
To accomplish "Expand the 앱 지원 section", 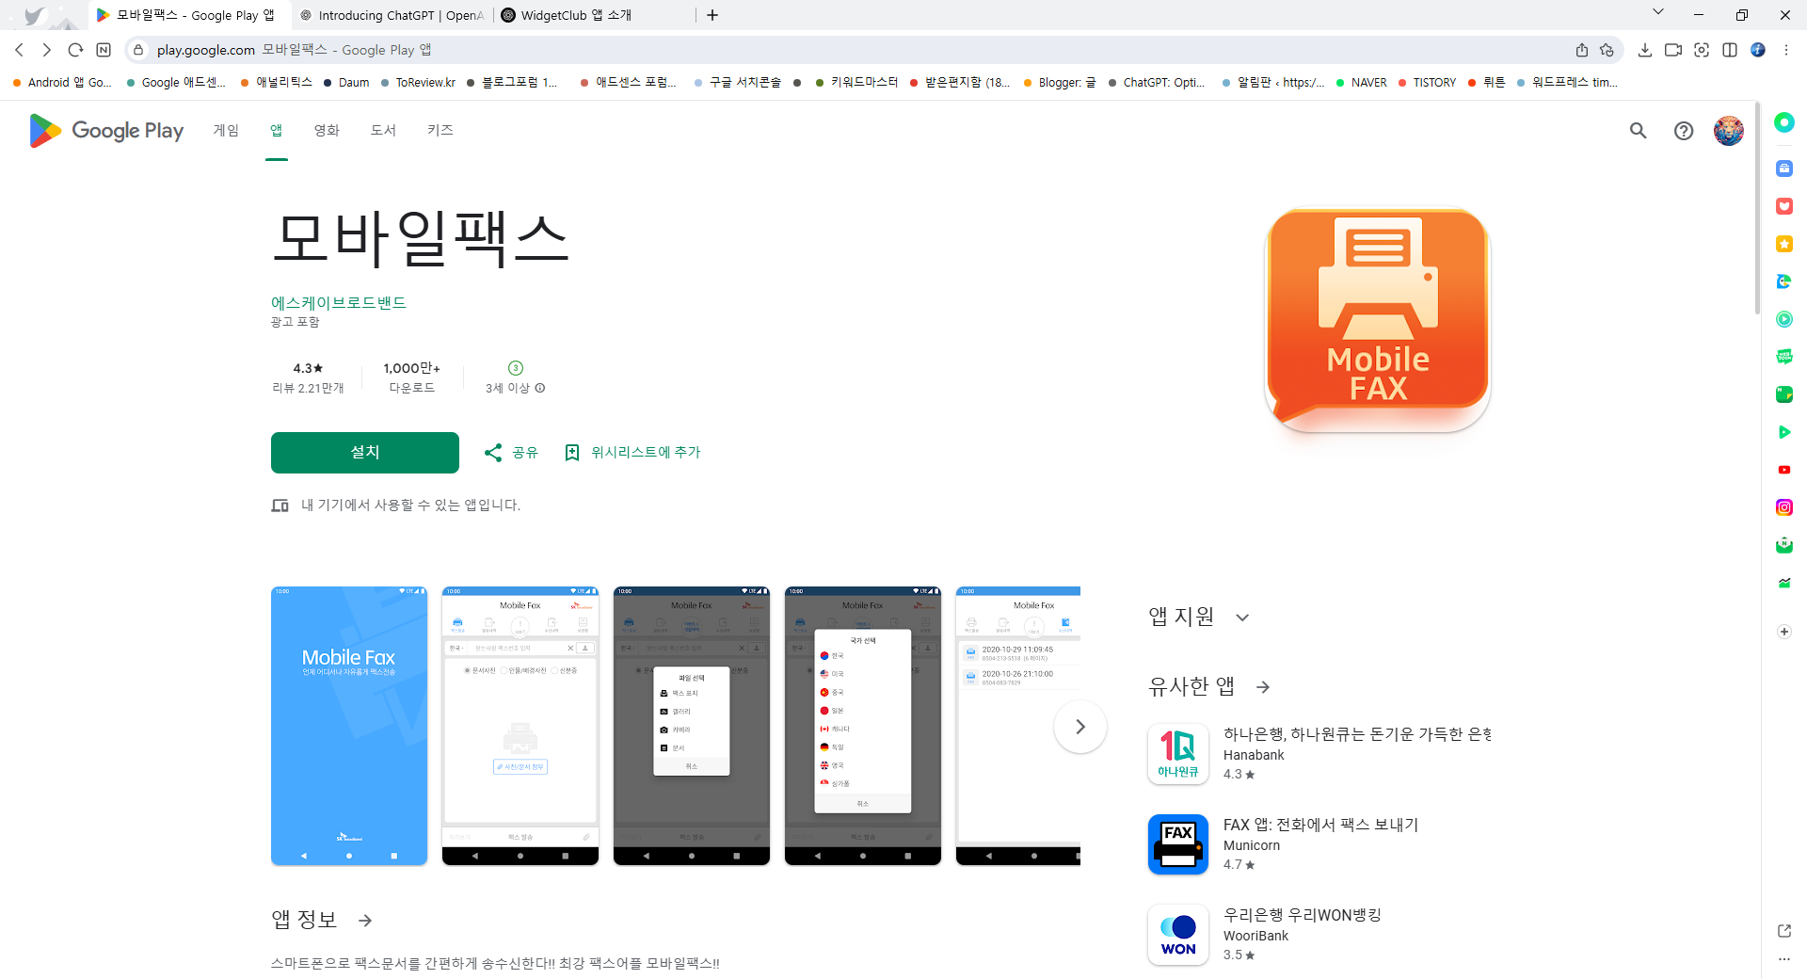I will point(1242,617).
